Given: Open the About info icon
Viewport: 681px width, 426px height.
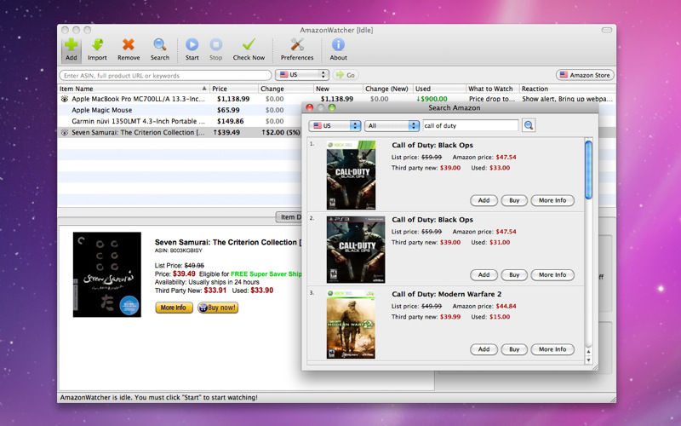Looking at the screenshot, I should click(x=338, y=44).
